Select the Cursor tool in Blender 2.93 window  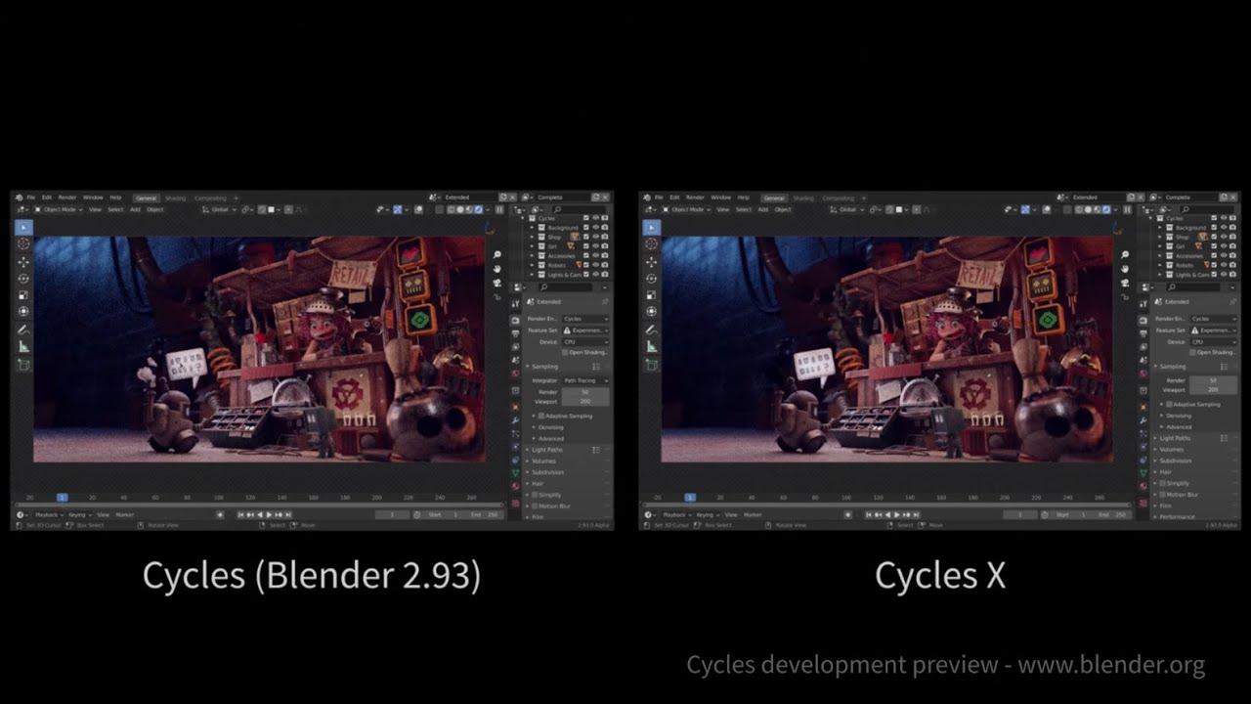pyautogui.click(x=23, y=243)
